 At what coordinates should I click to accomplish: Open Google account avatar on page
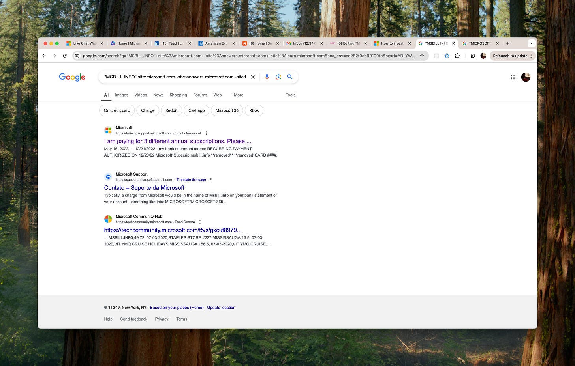526,77
